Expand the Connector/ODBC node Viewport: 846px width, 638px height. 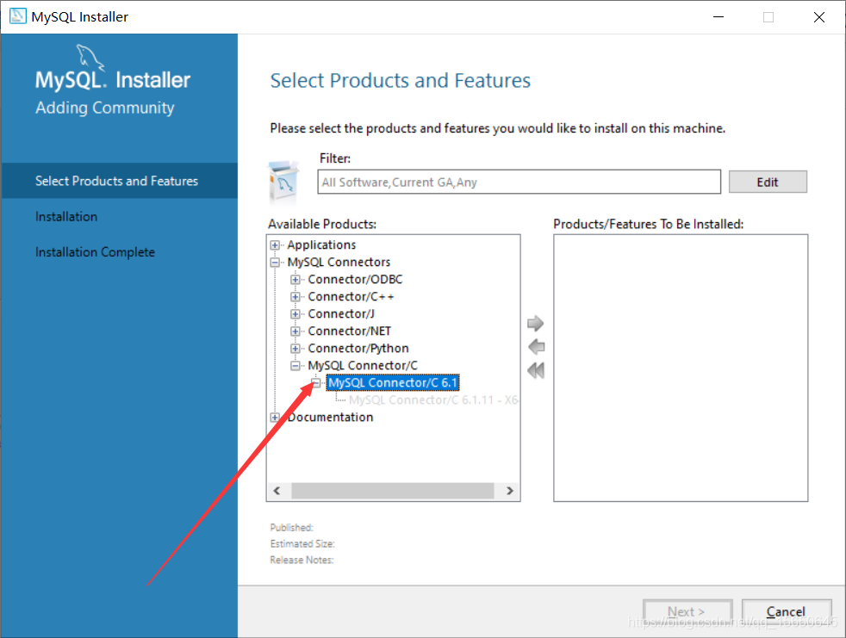click(295, 279)
